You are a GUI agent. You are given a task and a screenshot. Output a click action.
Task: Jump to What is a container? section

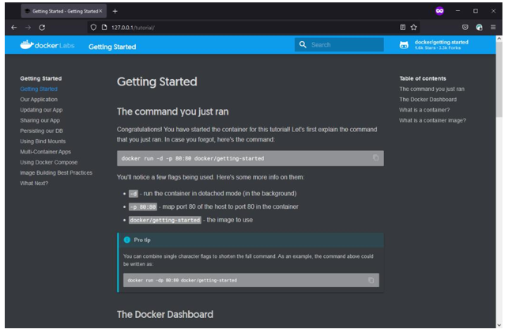[x=424, y=110]
